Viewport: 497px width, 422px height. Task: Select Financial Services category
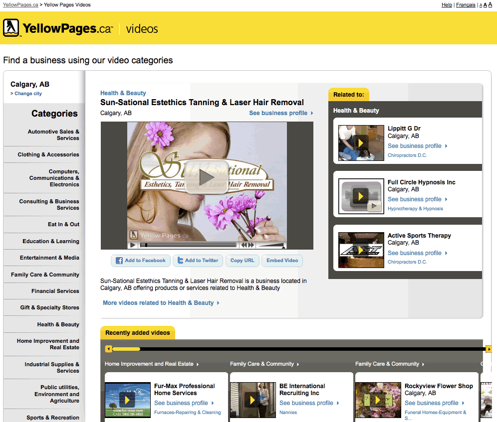coord(55,291)
